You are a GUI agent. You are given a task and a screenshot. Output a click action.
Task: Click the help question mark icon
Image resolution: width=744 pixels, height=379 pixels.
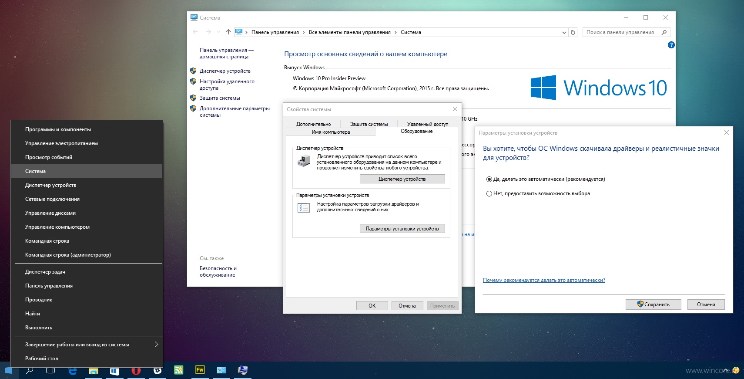coord(671,45)
